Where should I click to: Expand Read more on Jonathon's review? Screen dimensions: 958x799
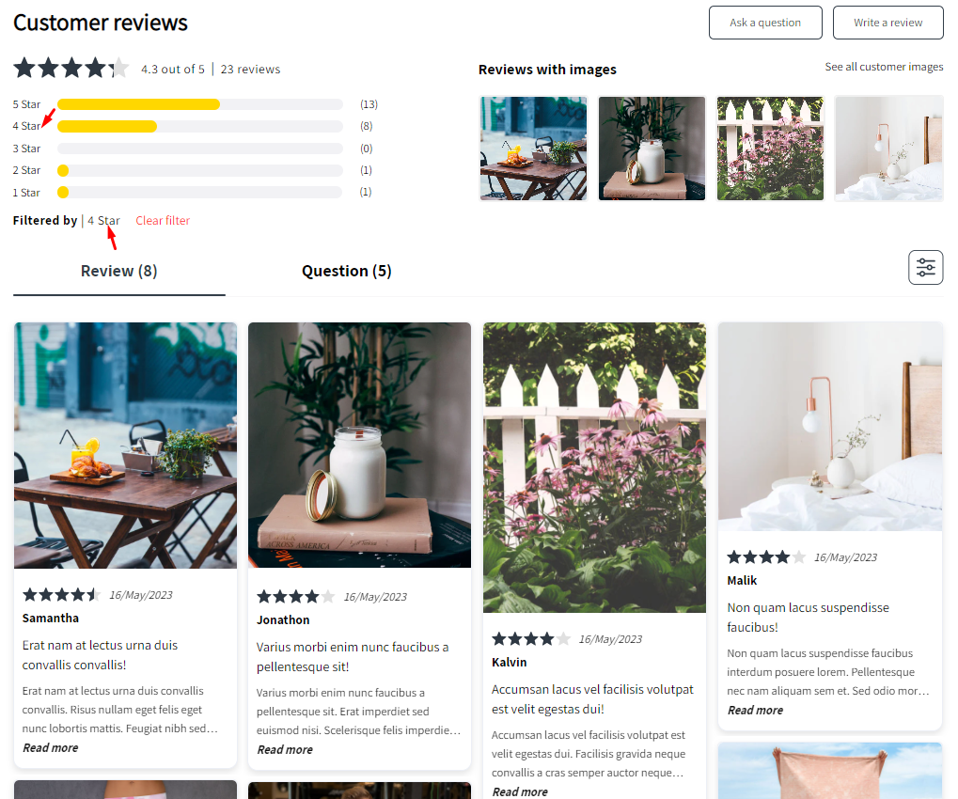coord(285,749)
